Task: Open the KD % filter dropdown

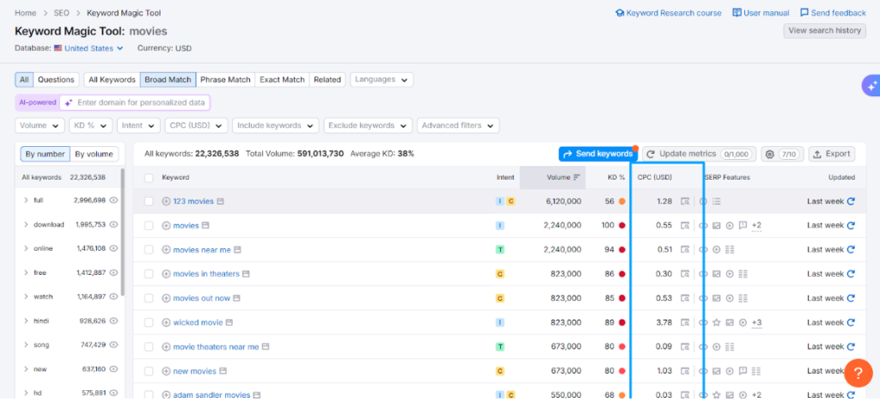Action: click(x=91, y=125)
